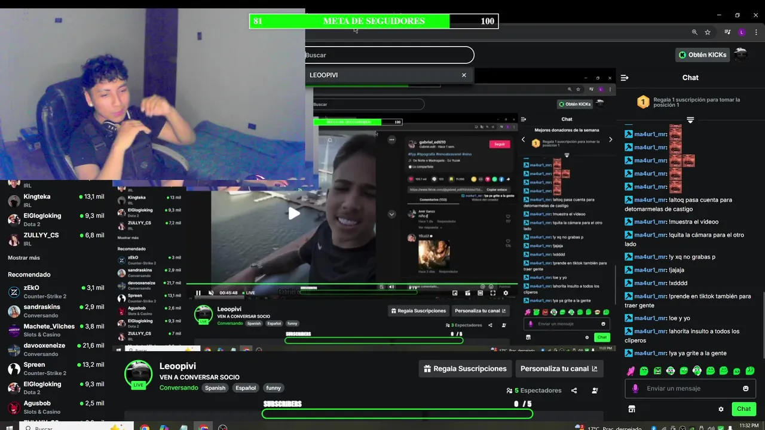This screenshot has width=765, height=430.
Task: Open the browser three-dot menu
Action: 756,32
